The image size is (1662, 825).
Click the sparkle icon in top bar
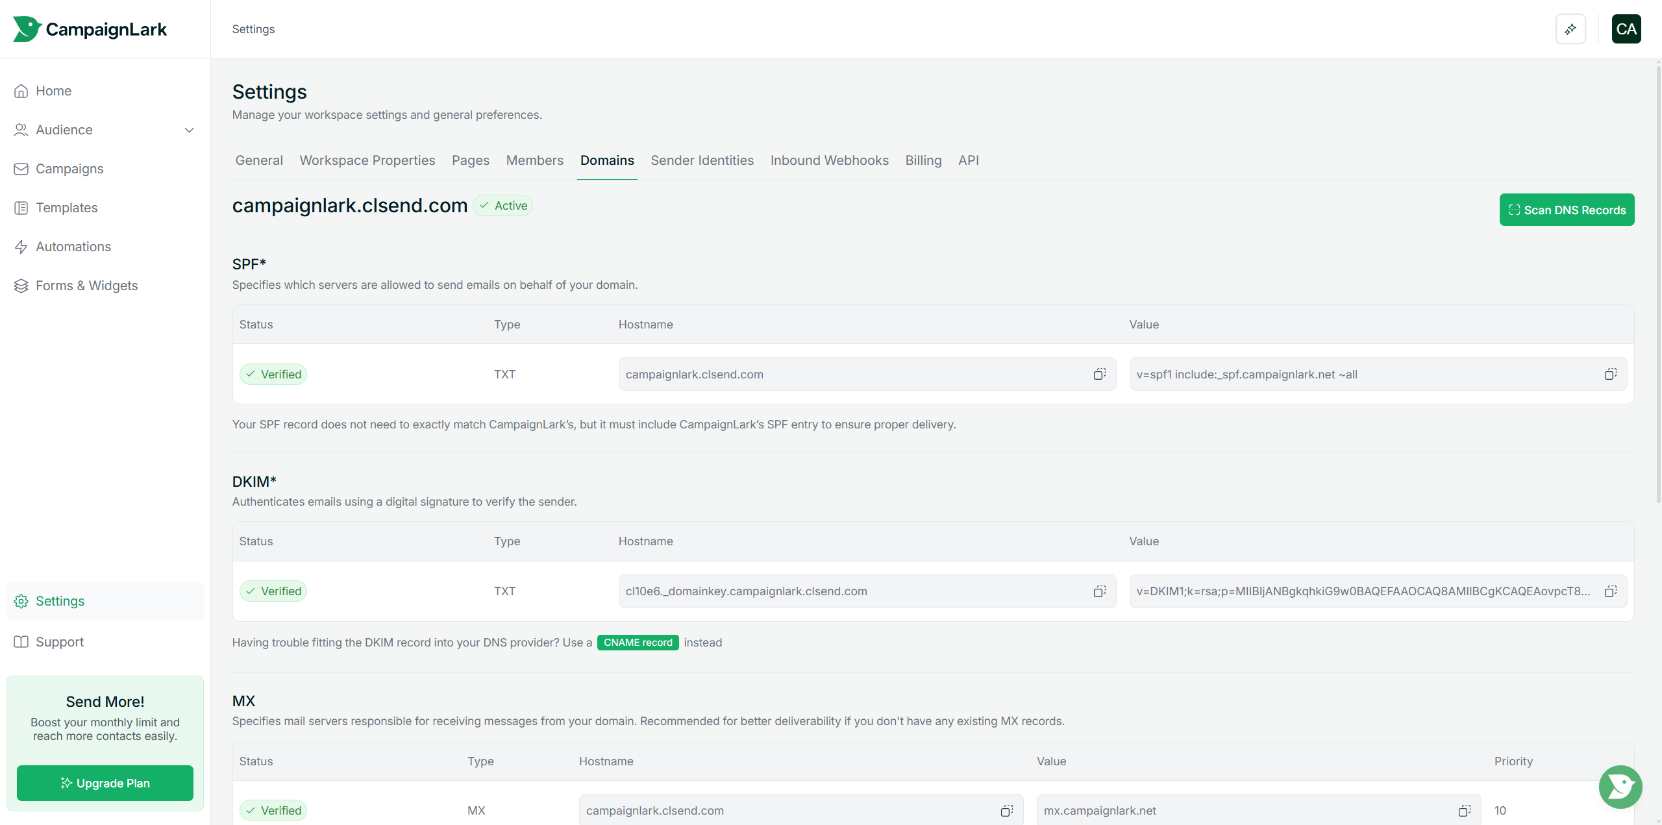[x=1570, y=29]
